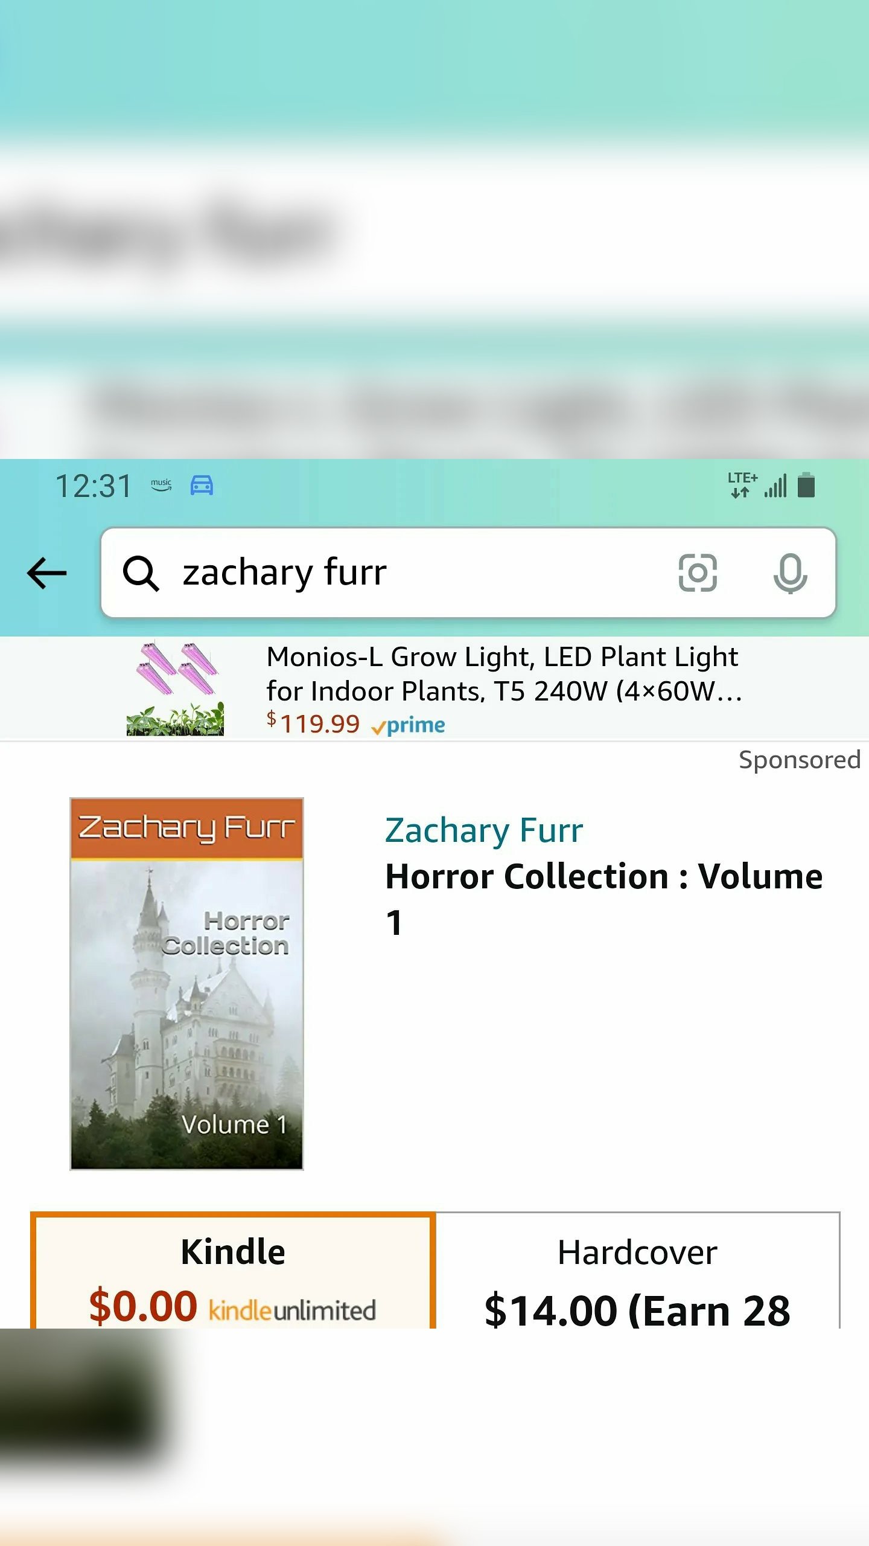Screen dimensions: 869x1546
Task: Open Horror Collection : Volume 1 title
Action: coord(603,899)
